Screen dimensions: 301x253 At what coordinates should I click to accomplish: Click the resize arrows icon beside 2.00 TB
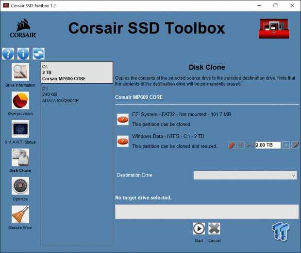pyautogui.click(x=250, y=145)
